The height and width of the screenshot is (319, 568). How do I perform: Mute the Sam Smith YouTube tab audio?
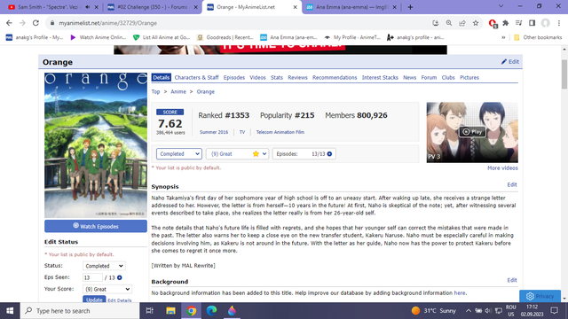88,7
